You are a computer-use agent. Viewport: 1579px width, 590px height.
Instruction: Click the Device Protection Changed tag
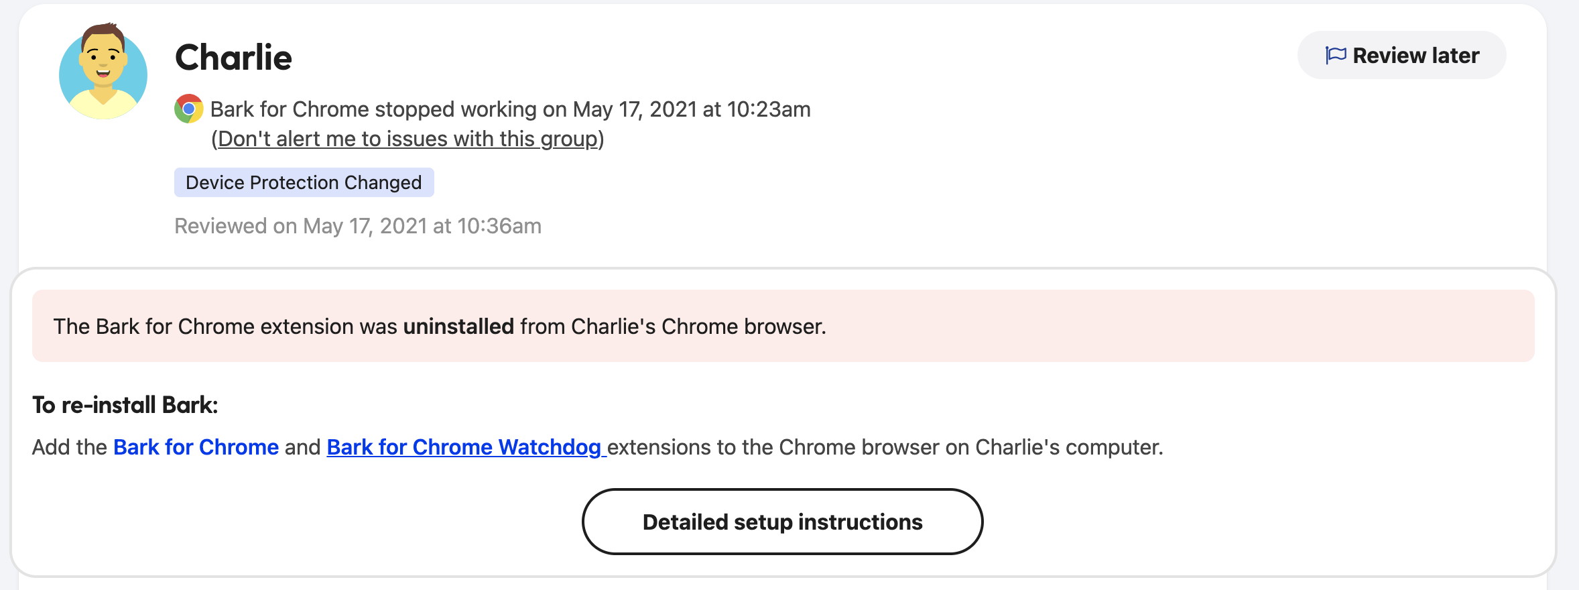[x=304, y=182]
